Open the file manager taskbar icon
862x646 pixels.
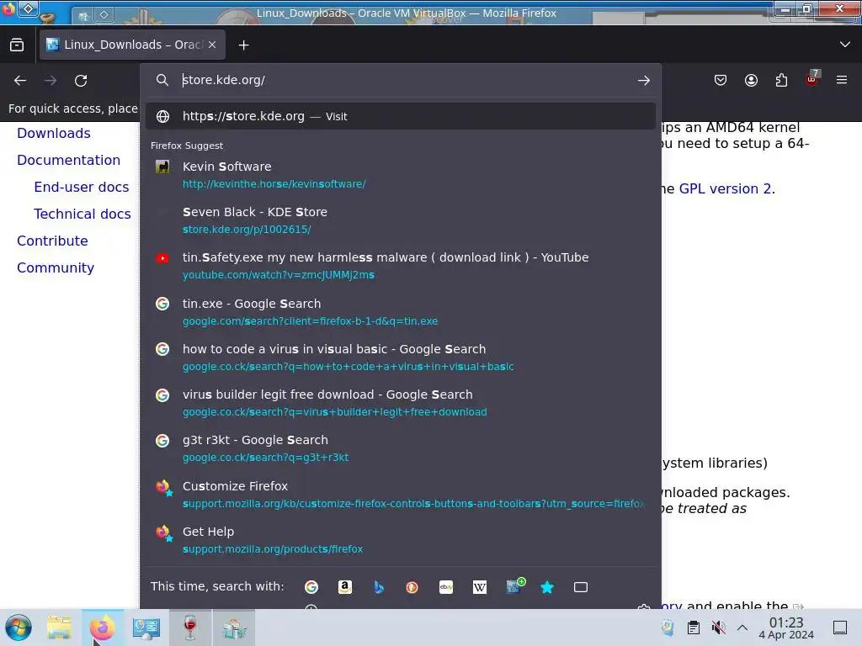[x=59, y=627]
